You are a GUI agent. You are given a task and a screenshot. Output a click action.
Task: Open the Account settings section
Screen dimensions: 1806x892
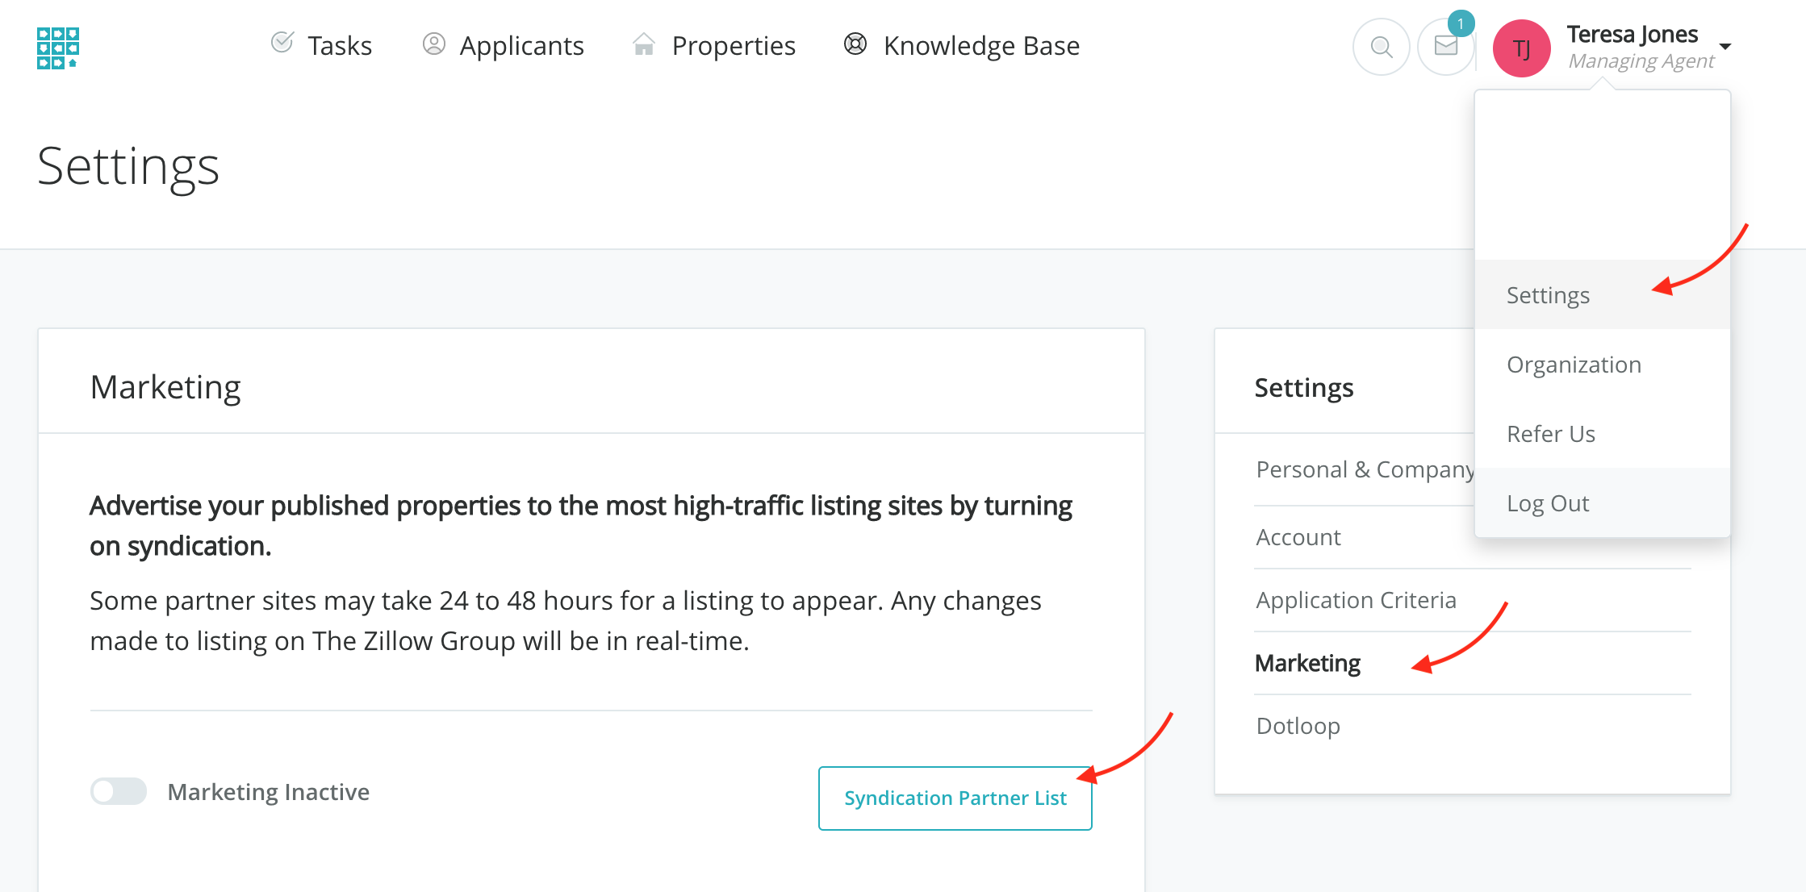pyautogui.click(x=1298, y=537)
